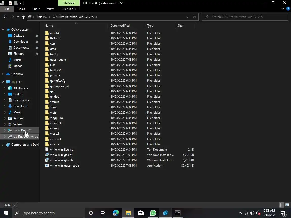Click the Search CD Drive field
The height and width of the screenshot is (218, 291).
pyautogui.click(x=245, y=17)
